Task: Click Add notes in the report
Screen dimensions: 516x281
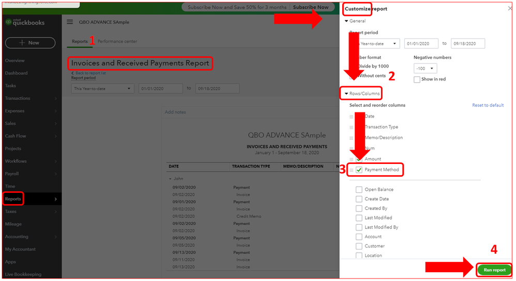Action: pos(175,112)
